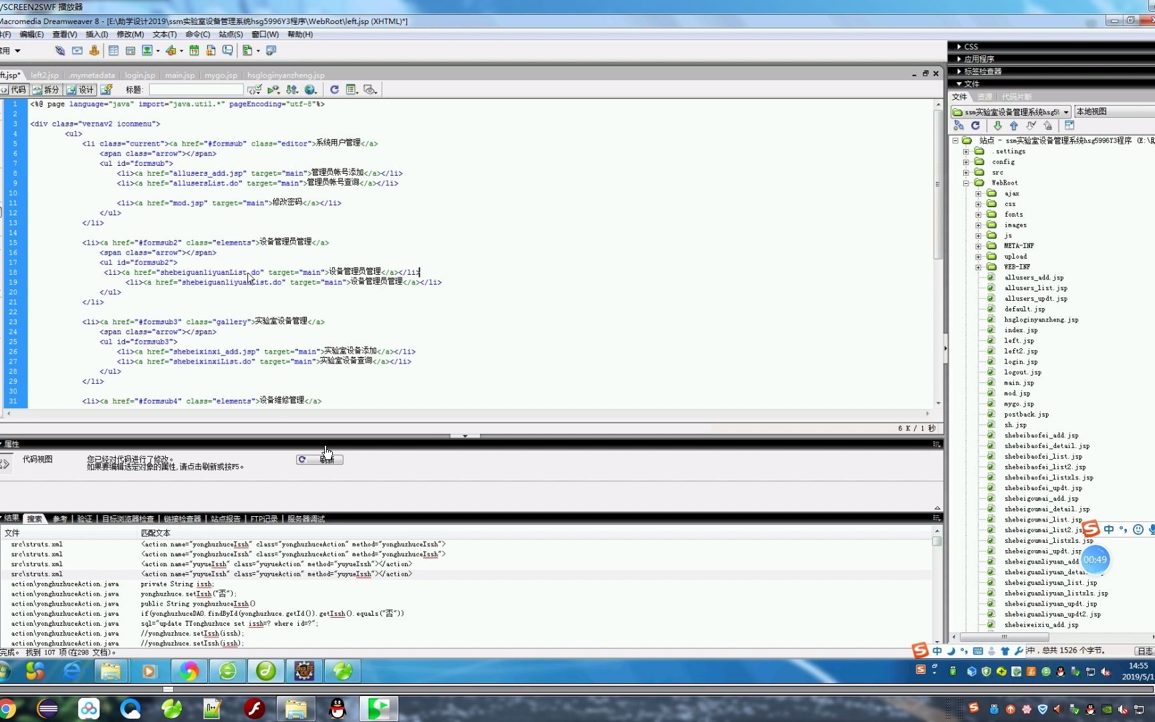Switch to the main.jsp document tab

pos(180,75)
